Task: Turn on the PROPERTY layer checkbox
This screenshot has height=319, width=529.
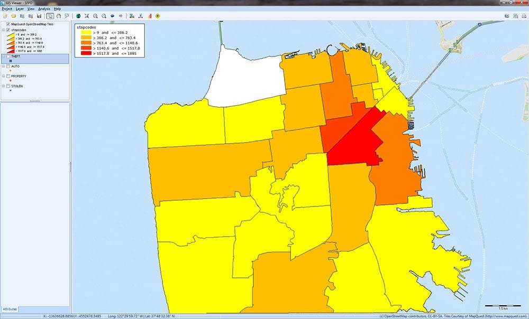Action: [7, 76]
